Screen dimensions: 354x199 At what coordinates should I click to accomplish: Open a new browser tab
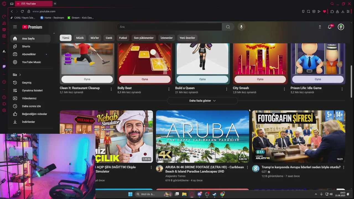coord(55,4)
